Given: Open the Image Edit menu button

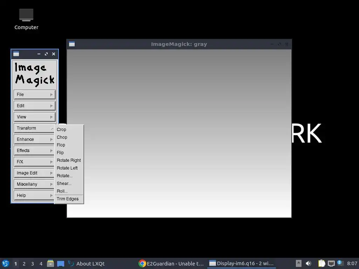Looking at the screenshot, I should click(34, 173).
